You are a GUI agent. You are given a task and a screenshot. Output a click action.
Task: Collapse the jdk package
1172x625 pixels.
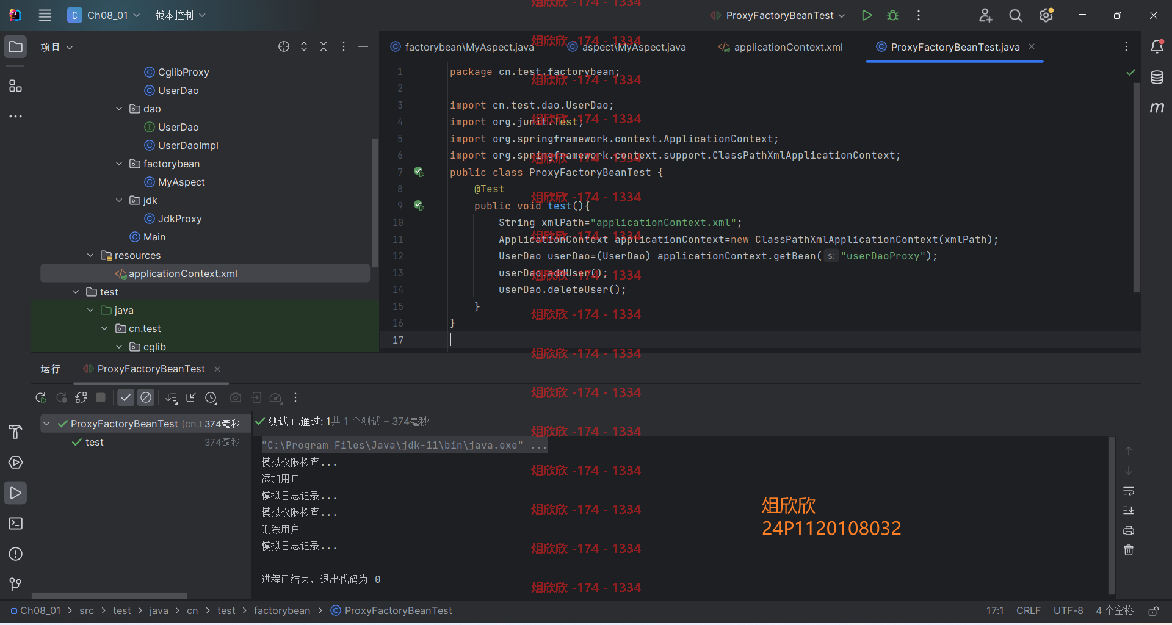point(119,200)
